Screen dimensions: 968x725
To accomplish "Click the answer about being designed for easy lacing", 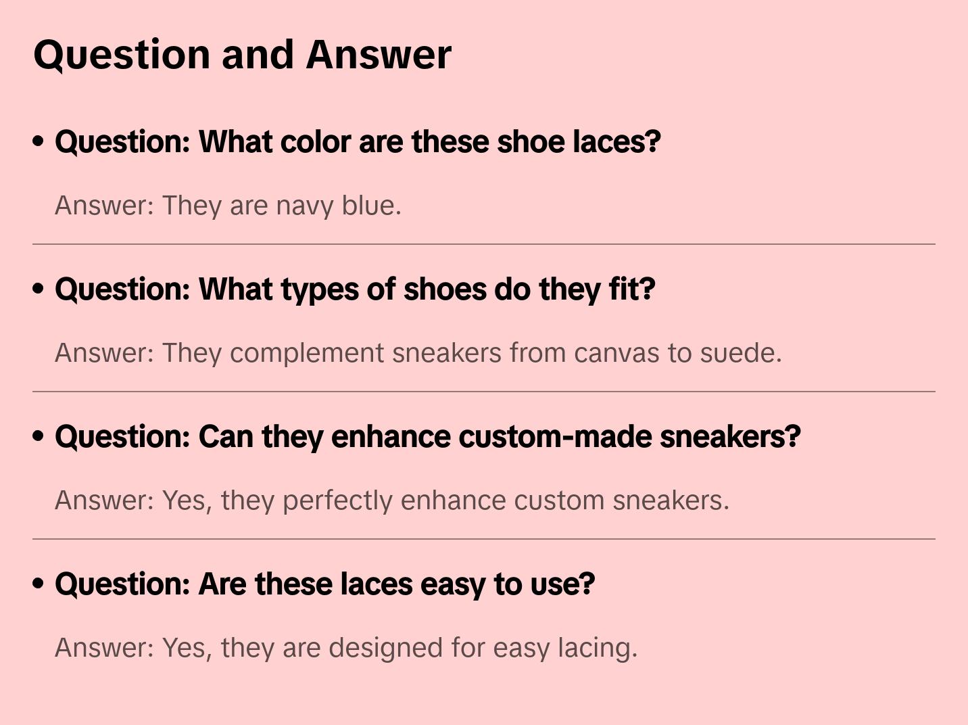I will 346,648.
